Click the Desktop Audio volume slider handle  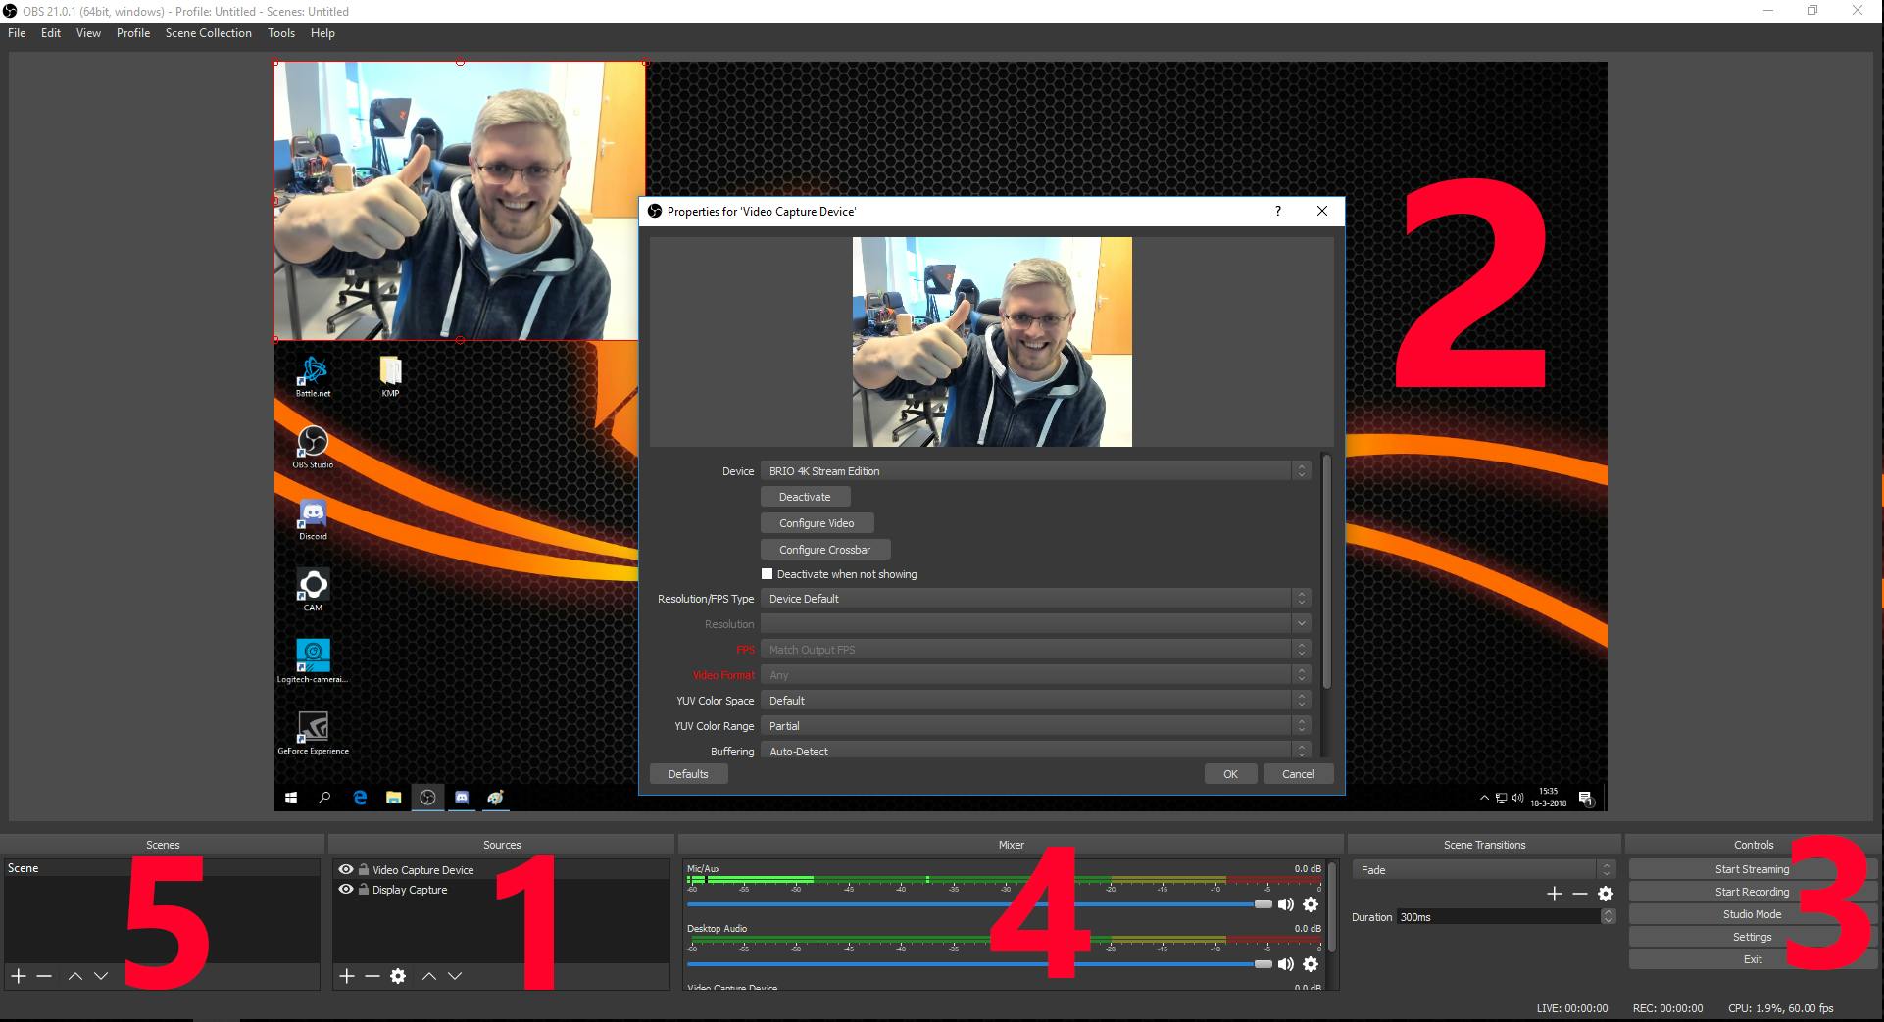click(x=1263, y=964)
